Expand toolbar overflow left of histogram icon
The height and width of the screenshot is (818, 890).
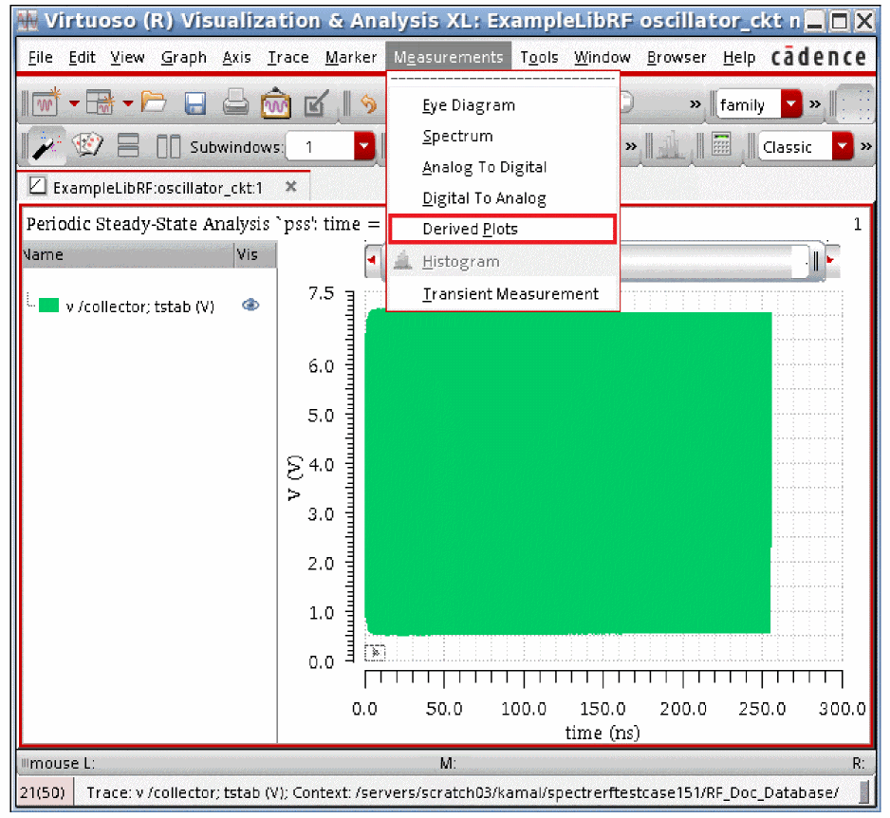click(631, 146)
